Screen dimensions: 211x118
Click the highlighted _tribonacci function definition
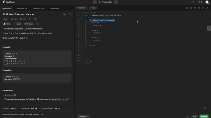[x=102, y=20]
